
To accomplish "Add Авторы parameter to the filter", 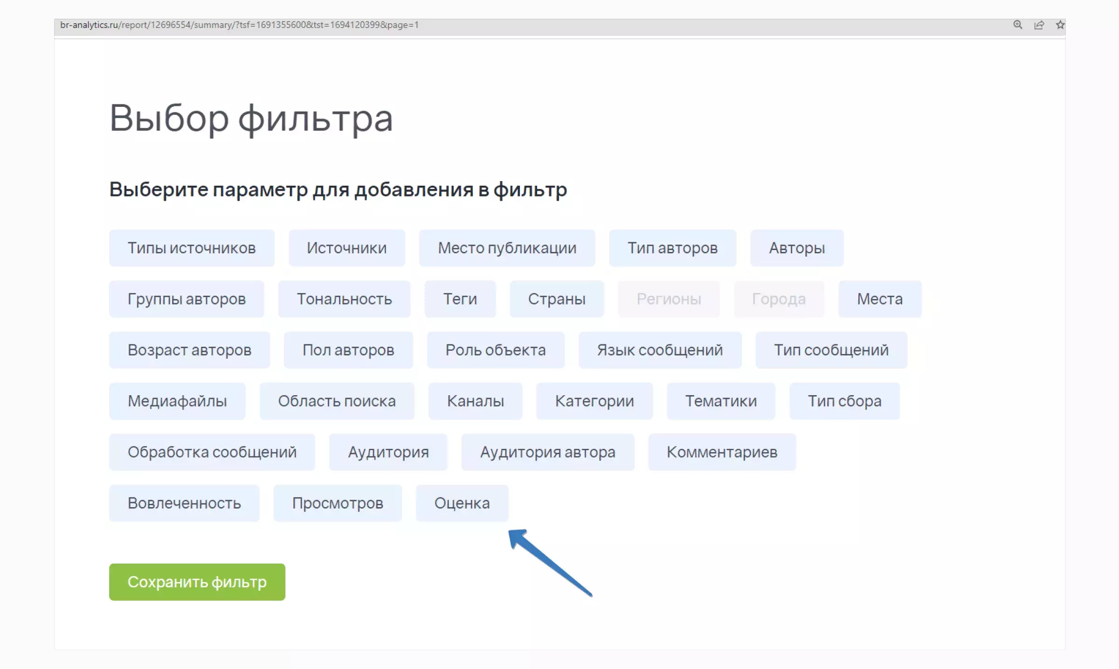I will pos(796,248).
